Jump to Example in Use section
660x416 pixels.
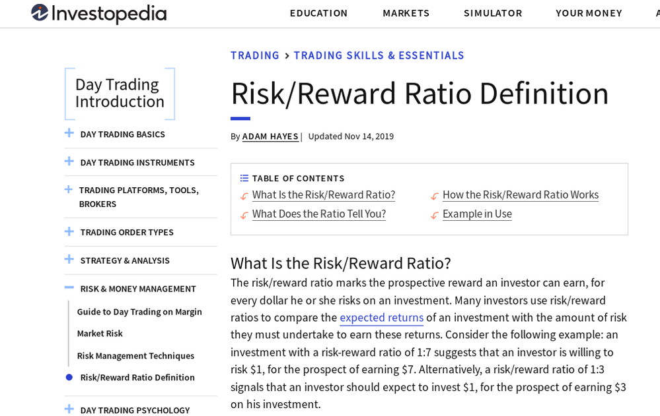point(477,214)
